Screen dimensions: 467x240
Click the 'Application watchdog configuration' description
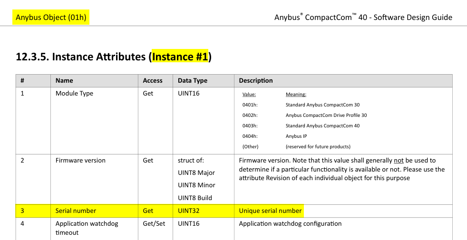pos(290,223)
